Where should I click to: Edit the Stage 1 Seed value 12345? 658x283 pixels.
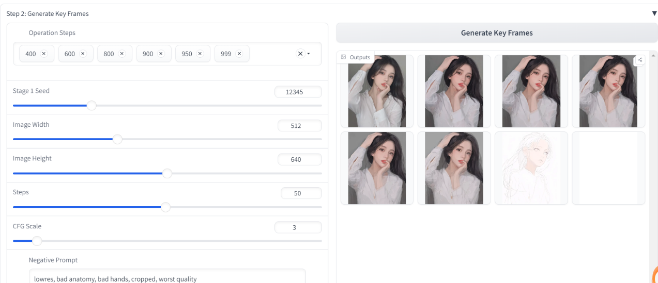[298, 92]
